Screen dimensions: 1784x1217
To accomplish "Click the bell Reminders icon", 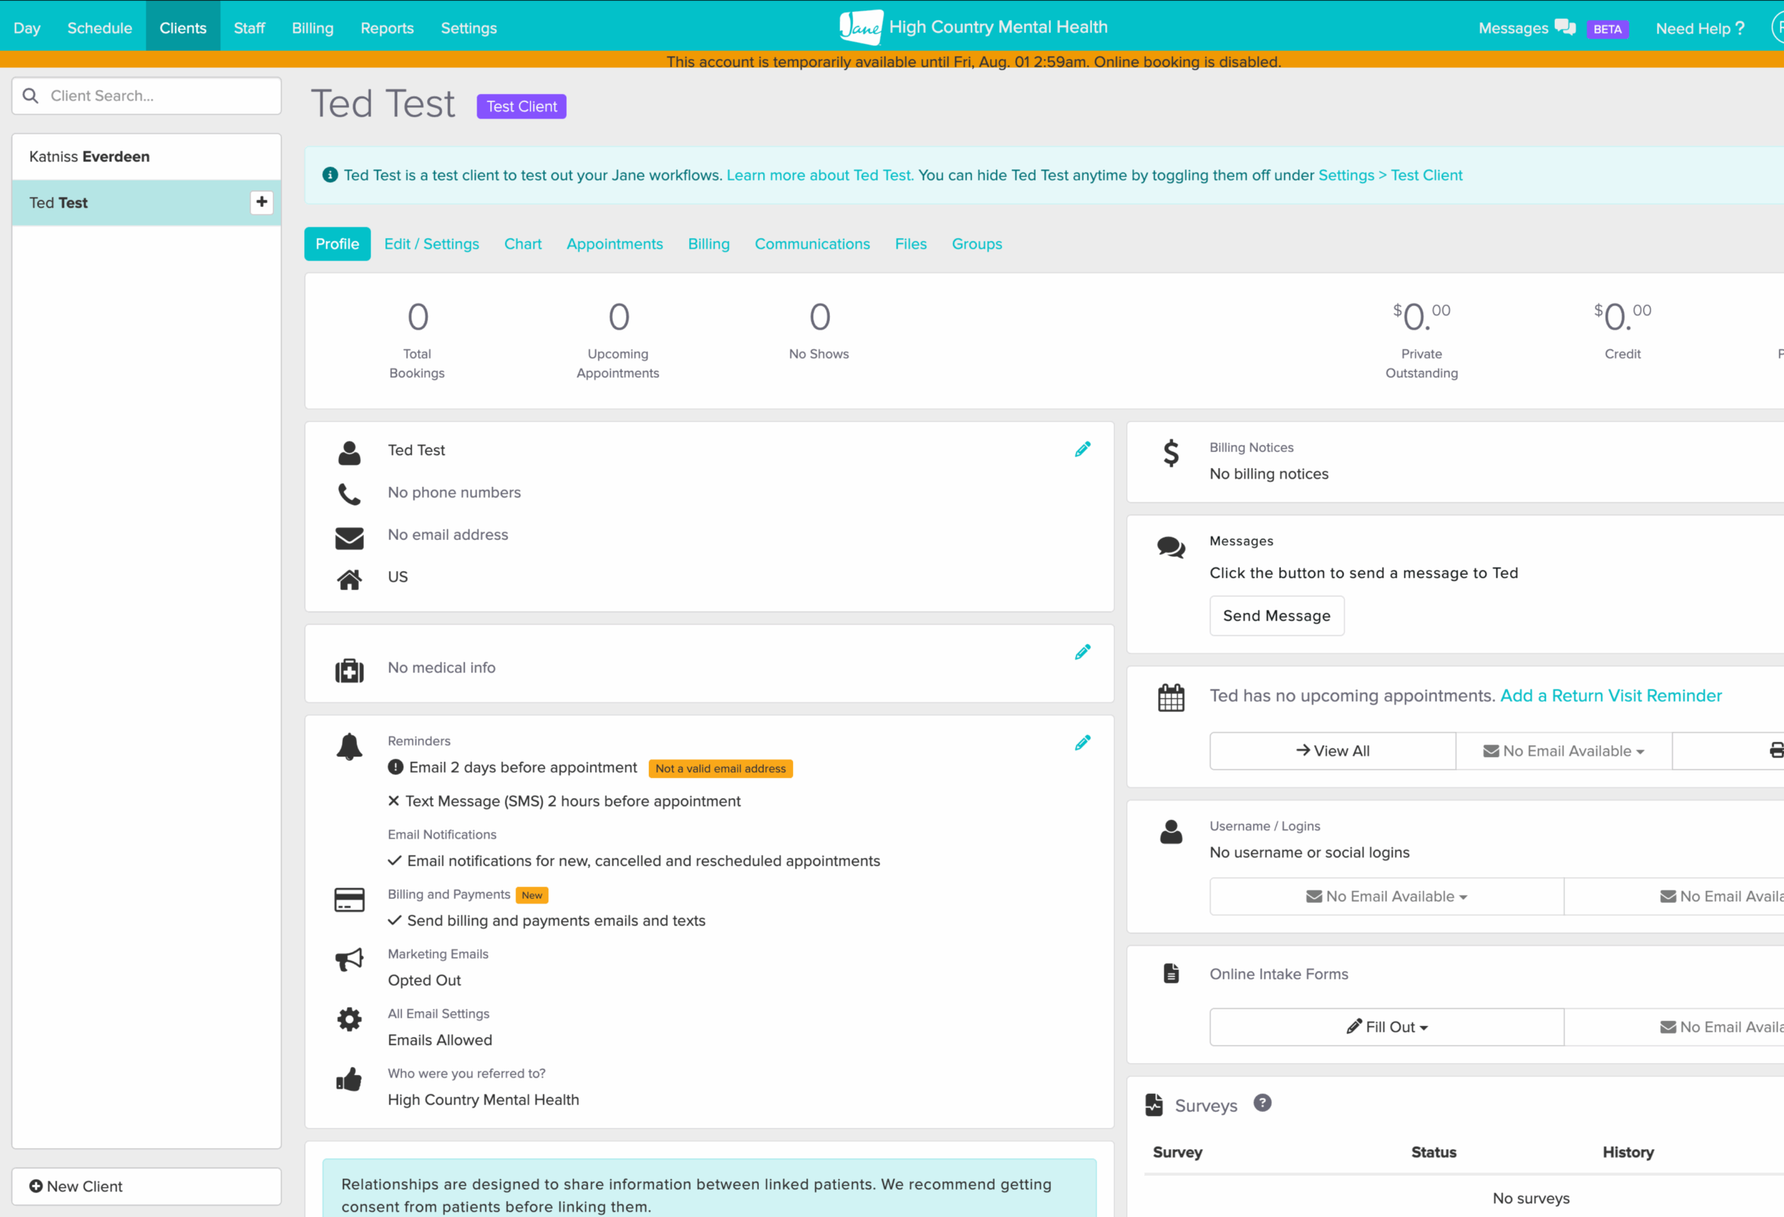I will click(349, 746).
